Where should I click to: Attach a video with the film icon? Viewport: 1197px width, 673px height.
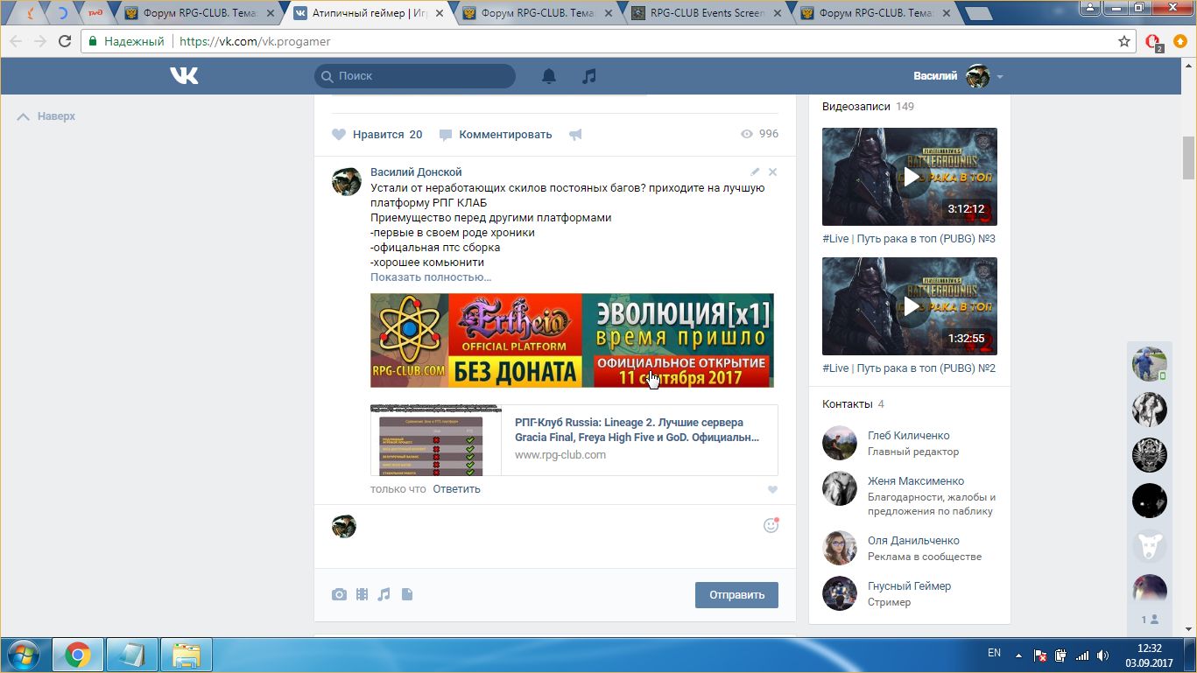click(x=362, y=594)
